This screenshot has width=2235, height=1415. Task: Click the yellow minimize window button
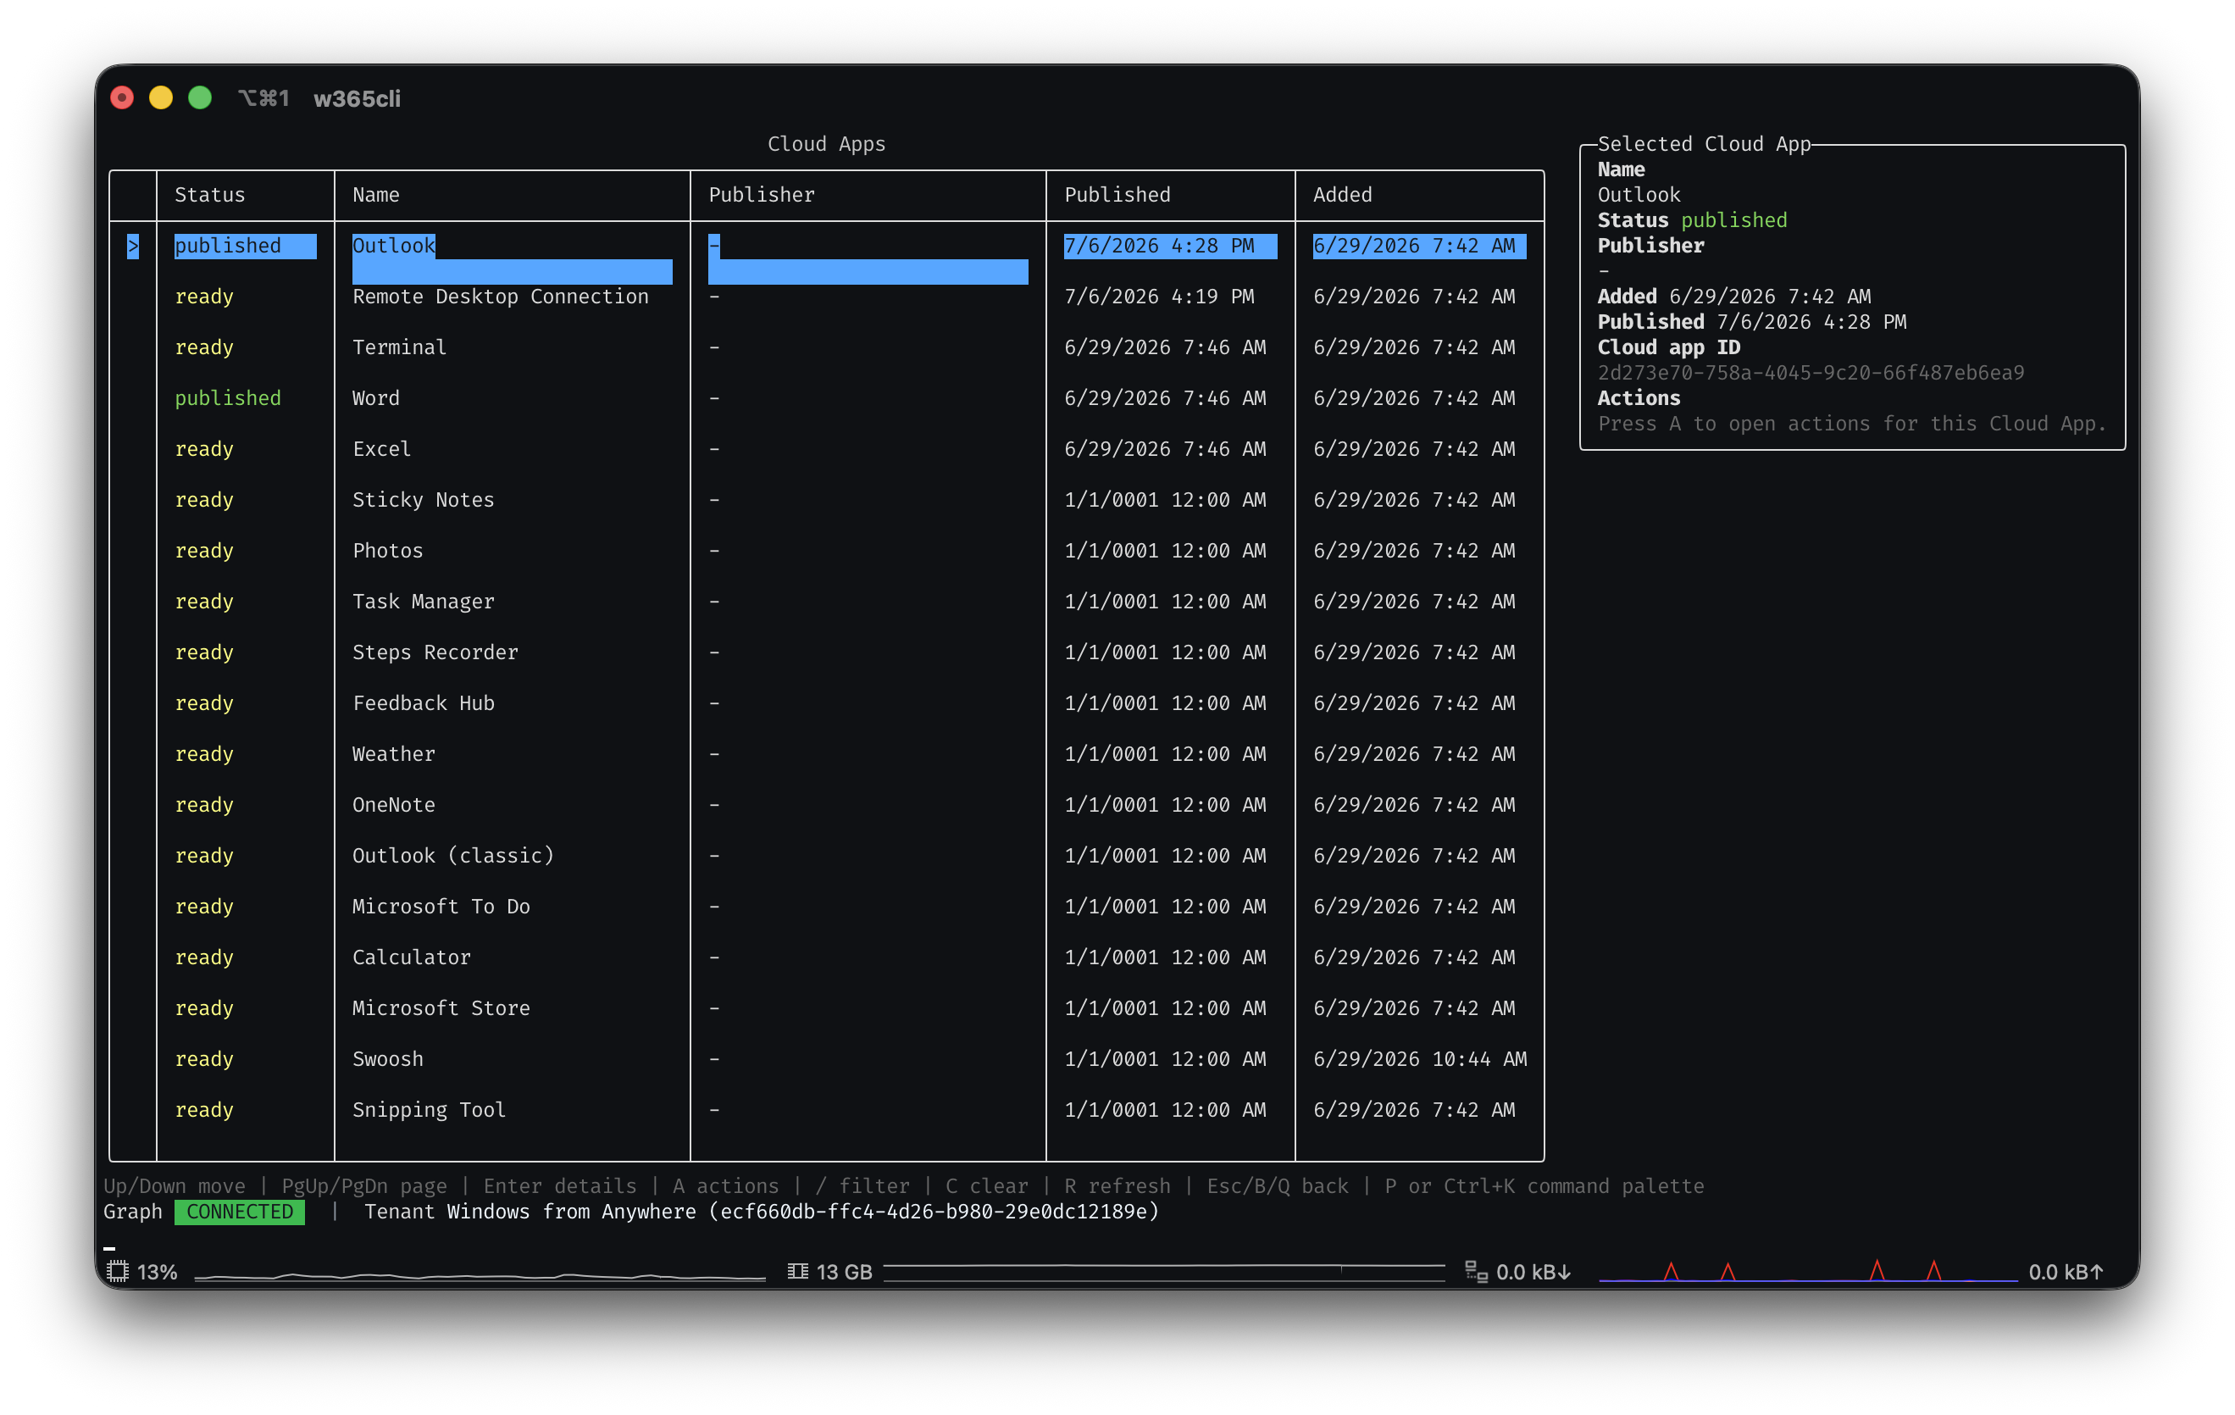pos(161,98)
